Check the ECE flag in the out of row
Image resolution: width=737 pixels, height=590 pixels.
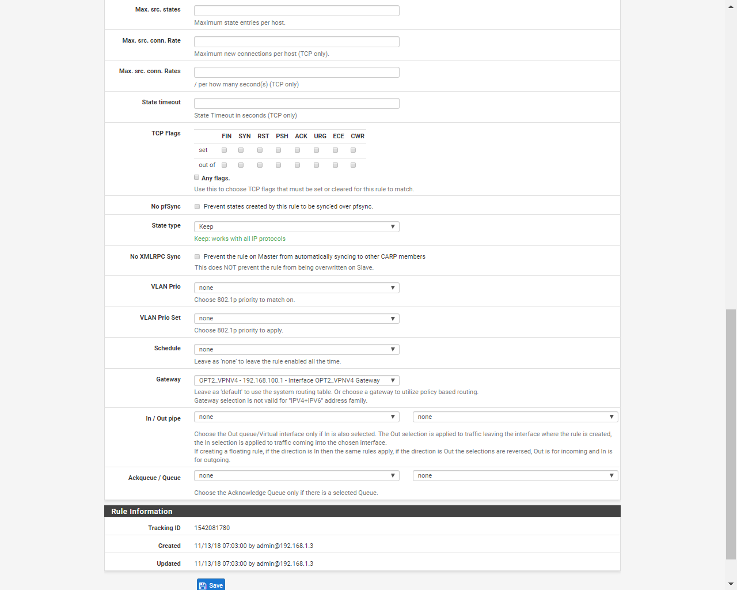pyautogui.click(x=336, y=165)
